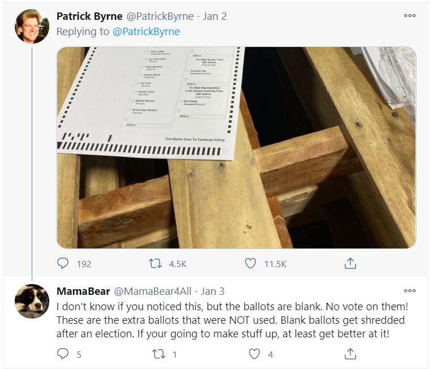Open Patrick Byrne's profile picture

pyautogui.click(x=32, y=26)
